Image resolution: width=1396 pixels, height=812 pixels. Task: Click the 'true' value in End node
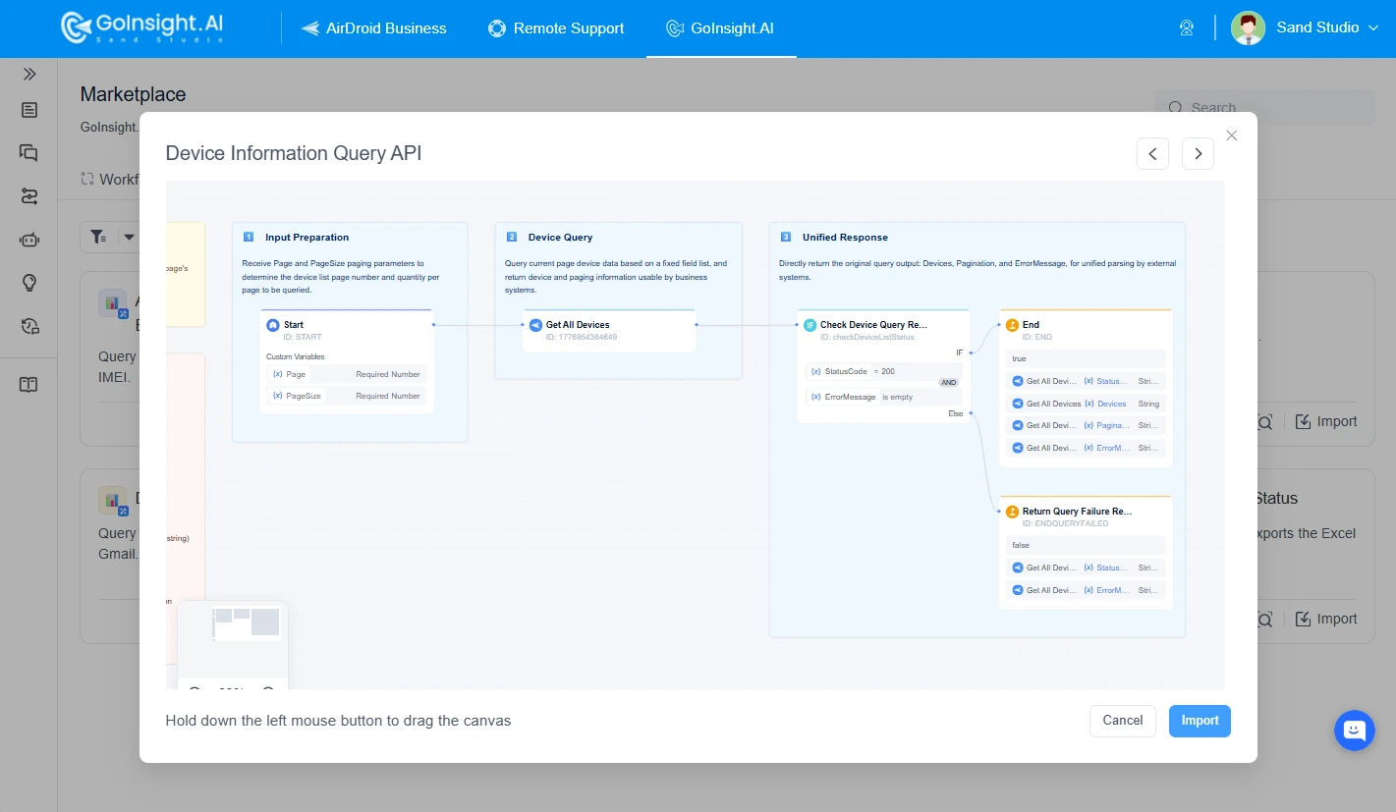1086,358
